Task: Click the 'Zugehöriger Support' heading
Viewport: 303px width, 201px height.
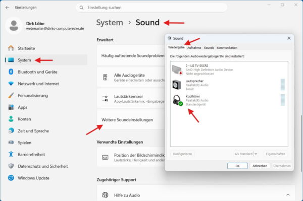Action: point(116,180)
